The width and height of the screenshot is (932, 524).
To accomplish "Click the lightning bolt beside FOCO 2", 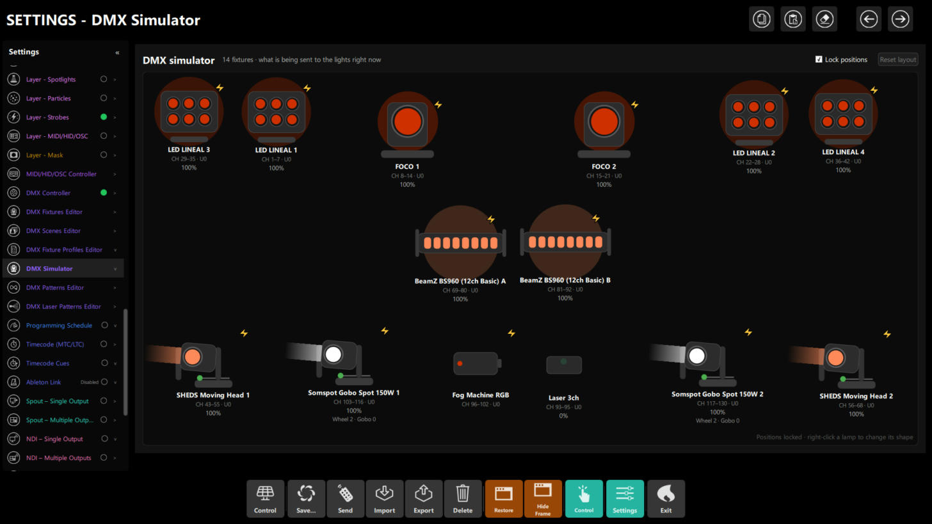I will pos(634,105).
